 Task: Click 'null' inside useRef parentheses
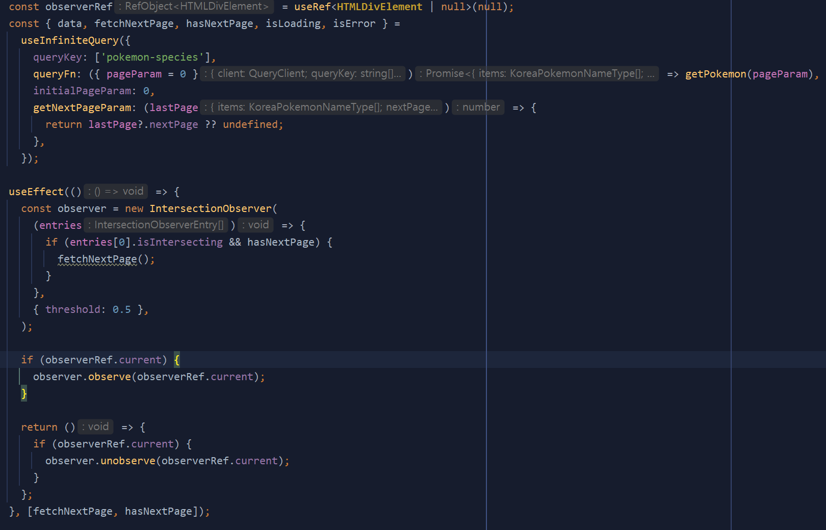click(x=490, y=7)
